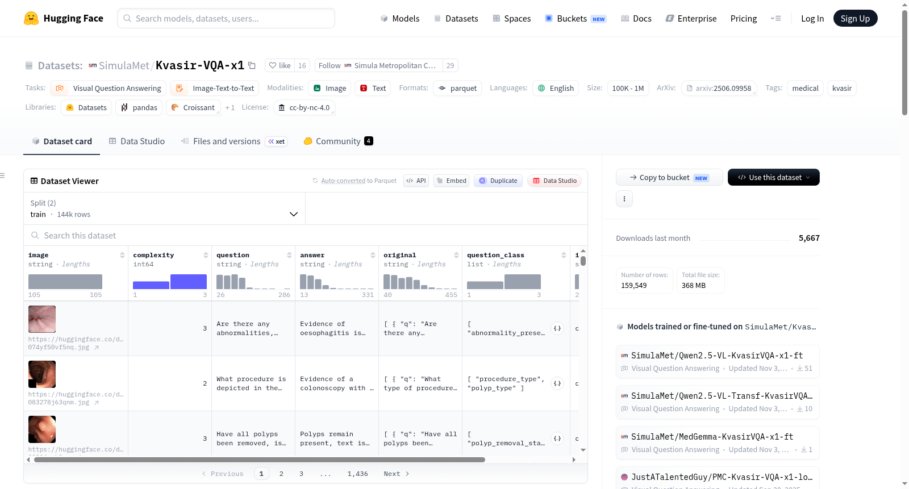Go to page 2 of dataset rows
The image size is (909, 489).
(x=281, y=474)
